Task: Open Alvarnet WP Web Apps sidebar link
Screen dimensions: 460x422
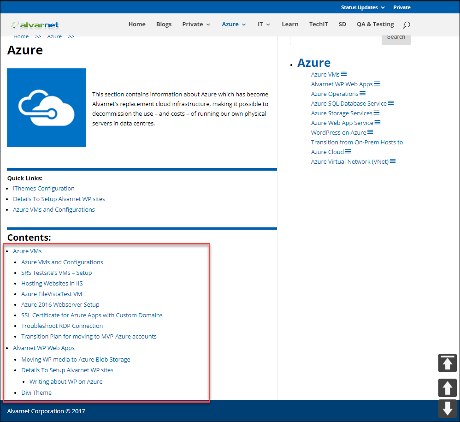Action: [342, 84]
